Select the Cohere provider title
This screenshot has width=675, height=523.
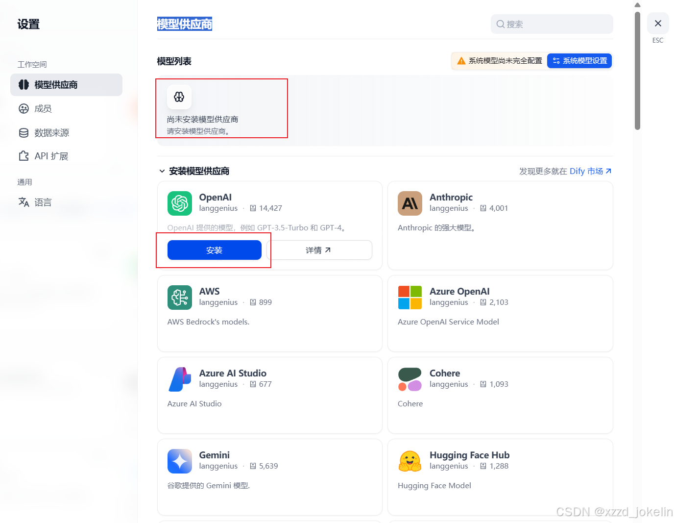(445, 373)
